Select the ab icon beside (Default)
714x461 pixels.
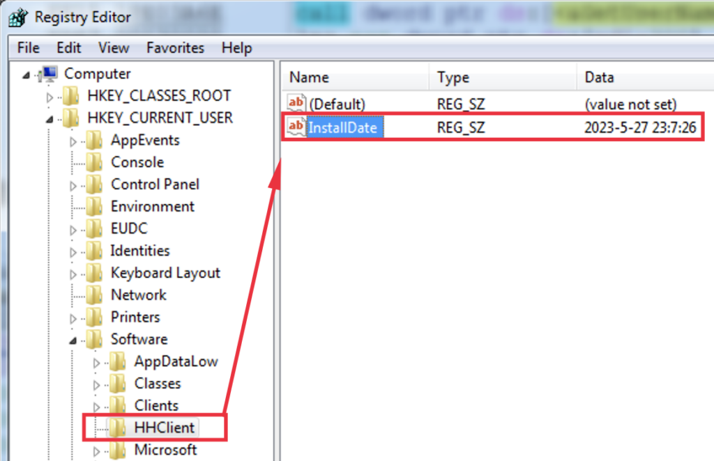point(296,103)
